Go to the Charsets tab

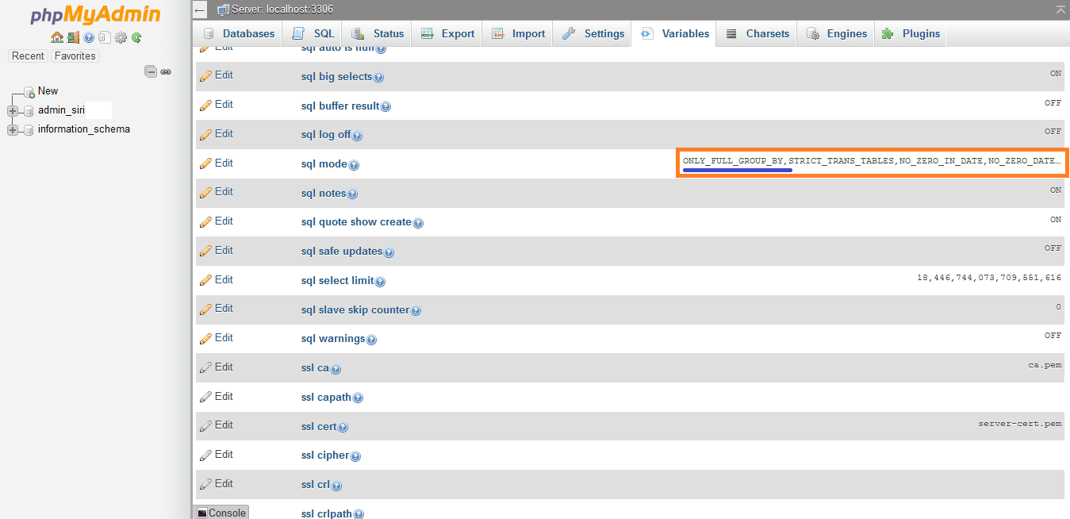pos(757,33)
